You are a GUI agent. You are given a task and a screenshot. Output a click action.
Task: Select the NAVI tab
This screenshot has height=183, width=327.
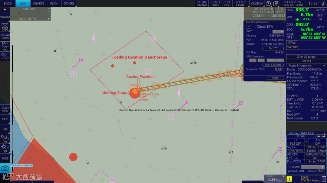(23, 4)
